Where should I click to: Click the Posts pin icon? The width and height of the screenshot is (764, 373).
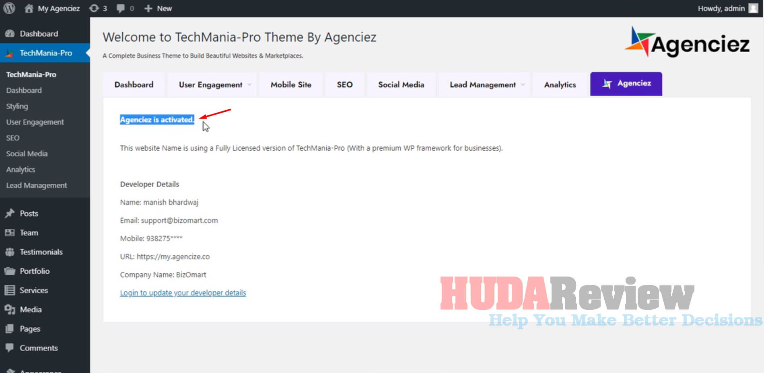[x=10, y=213]
